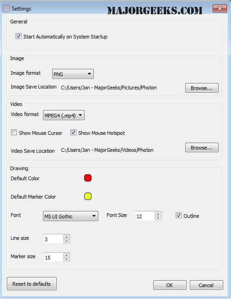This screenshot has width=231, height=299.
Task: Uncheck Show Mouse Hotspot option
Action: click(73, 133)
